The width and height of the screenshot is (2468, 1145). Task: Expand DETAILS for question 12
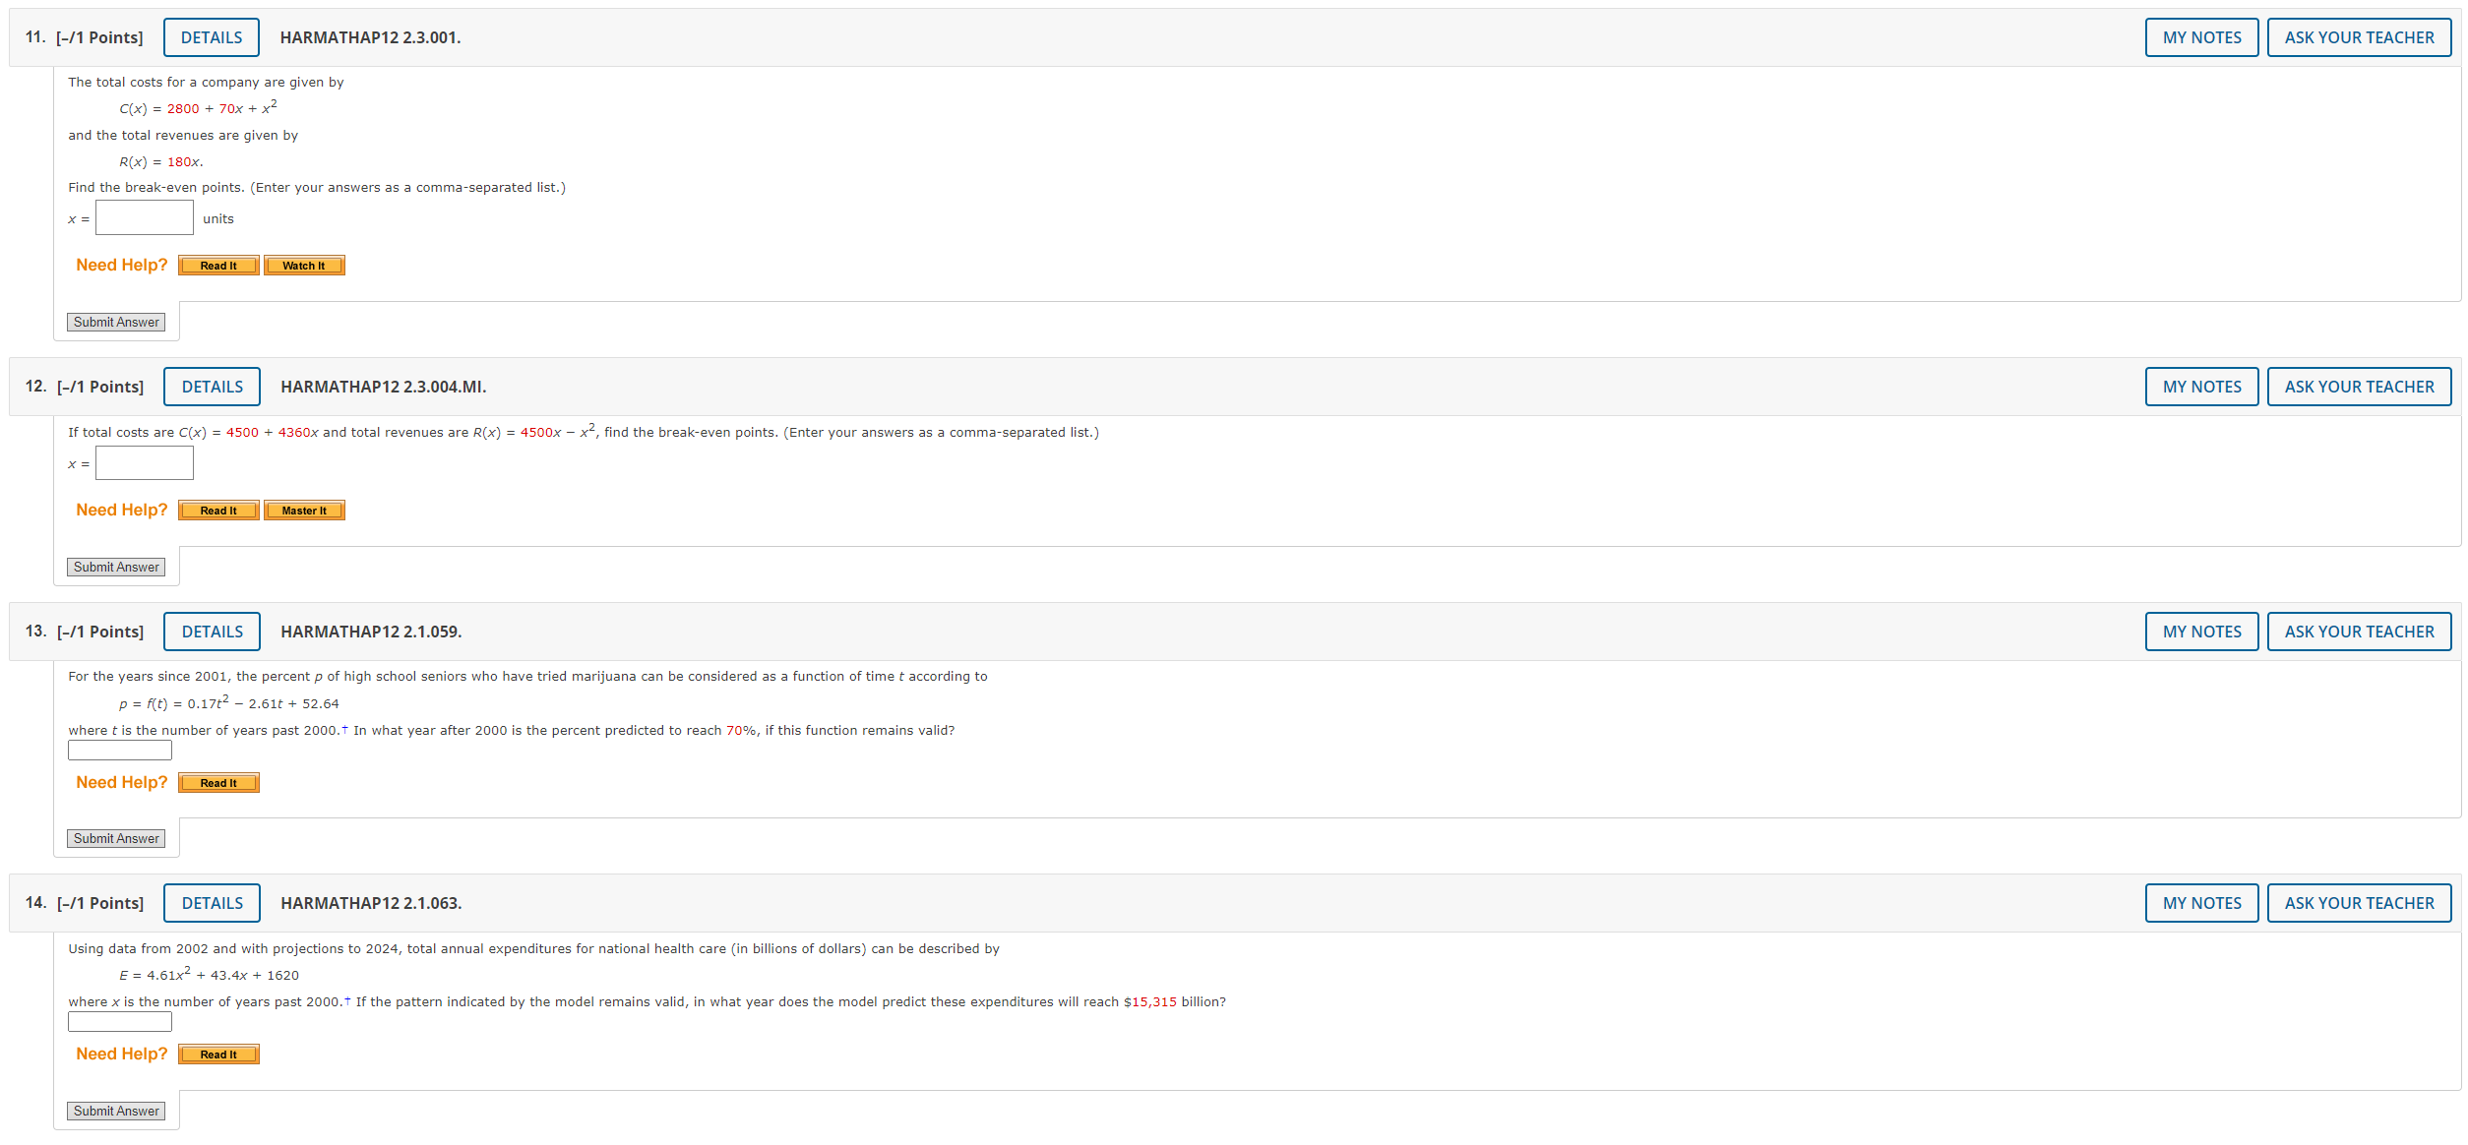(x=212, y=387)
